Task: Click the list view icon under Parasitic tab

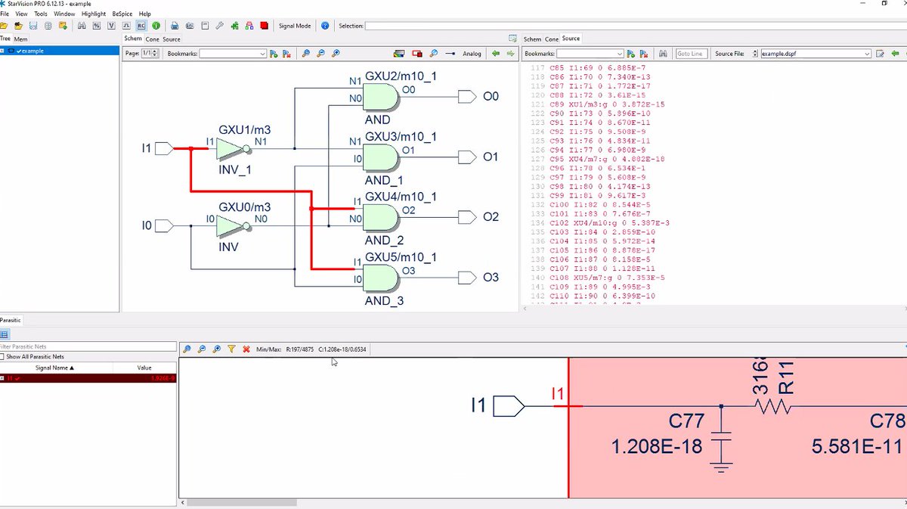Action: pyautogui.click(x=4, y=334)
